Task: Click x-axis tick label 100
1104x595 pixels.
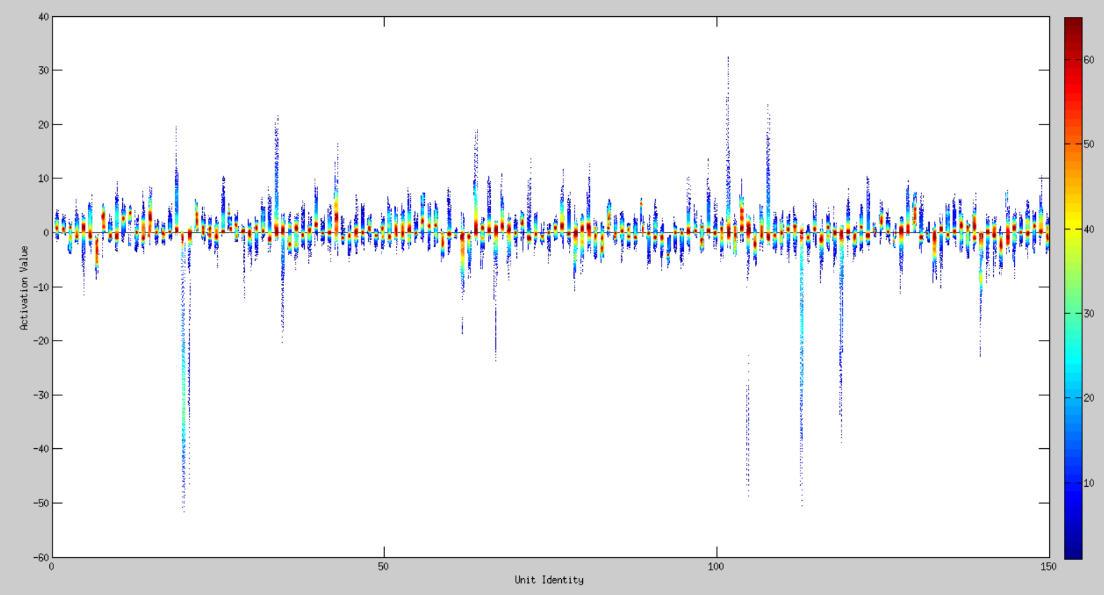Action: point(716,567)
